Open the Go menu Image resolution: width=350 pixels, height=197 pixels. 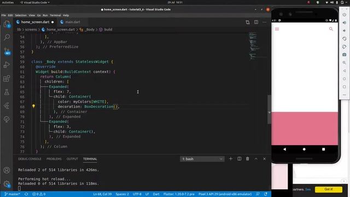[39, 15]
